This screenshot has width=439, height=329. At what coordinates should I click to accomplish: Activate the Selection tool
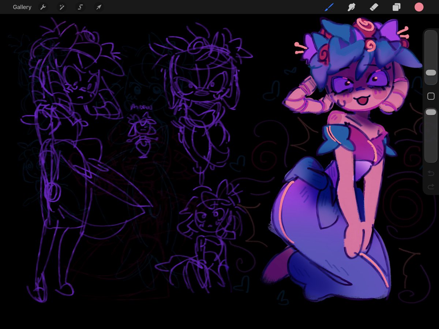coord(80,7)
